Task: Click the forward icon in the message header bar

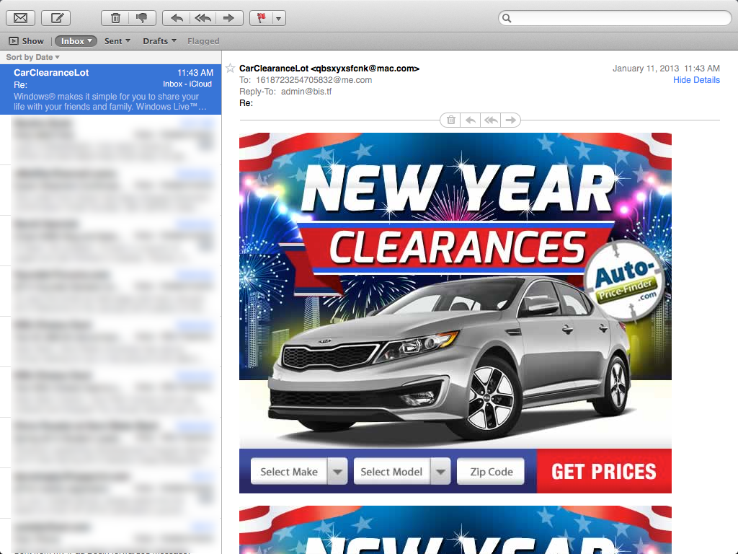Action: [511, 120]
